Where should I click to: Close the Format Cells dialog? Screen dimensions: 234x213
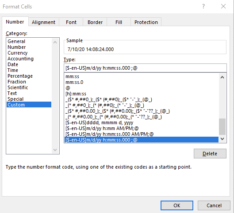tap(223, 7)
